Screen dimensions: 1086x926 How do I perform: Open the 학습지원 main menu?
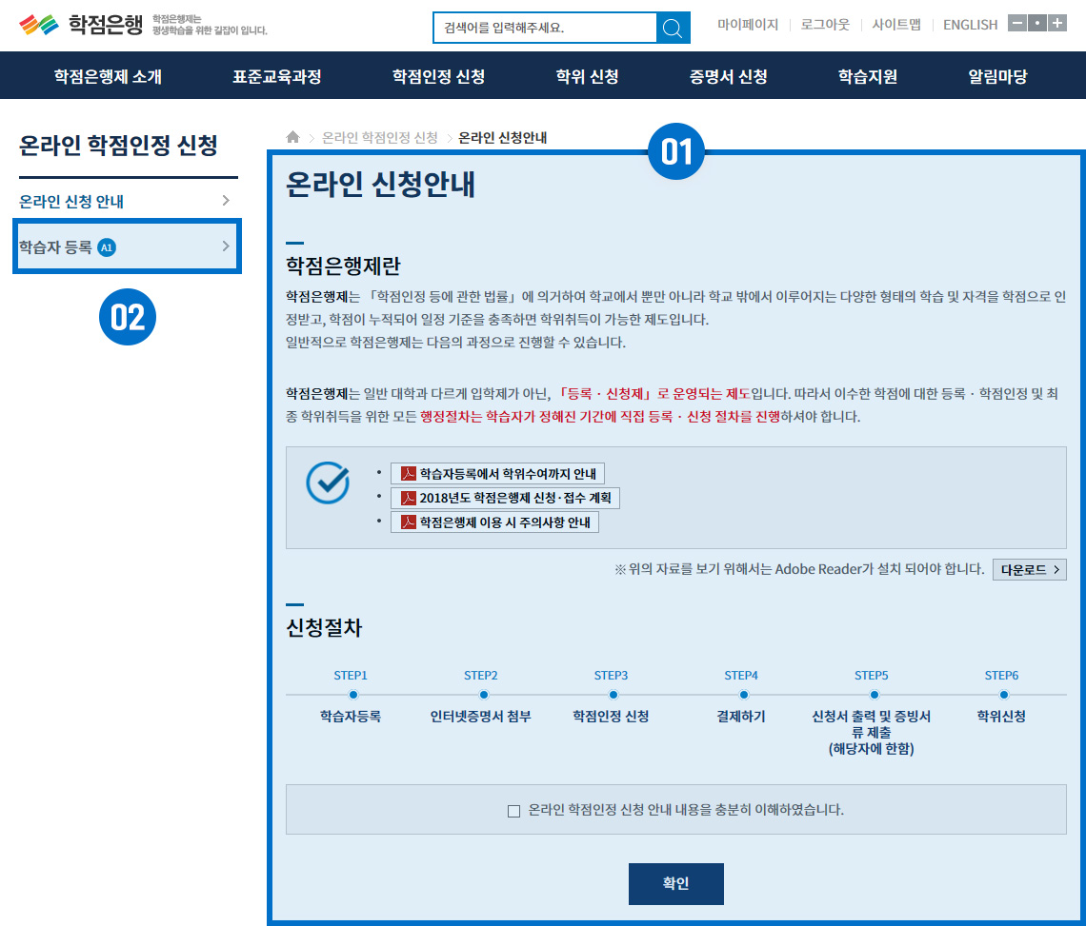click(x=867, y=77)
